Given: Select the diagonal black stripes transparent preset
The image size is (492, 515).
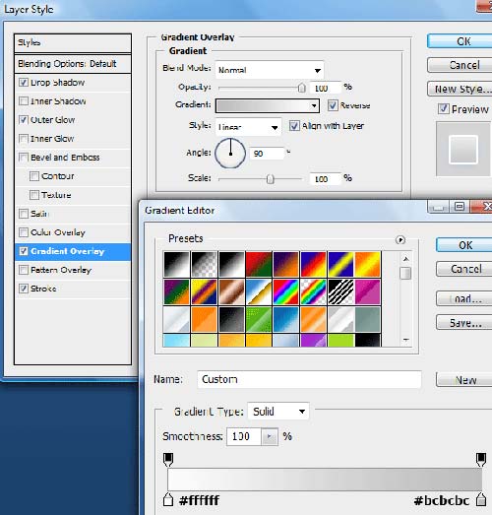Looking at the screenshot, I should [x=340, y=291].
